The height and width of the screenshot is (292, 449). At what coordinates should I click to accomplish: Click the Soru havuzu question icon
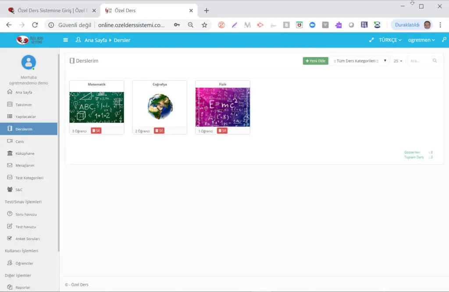pos(10,214)
